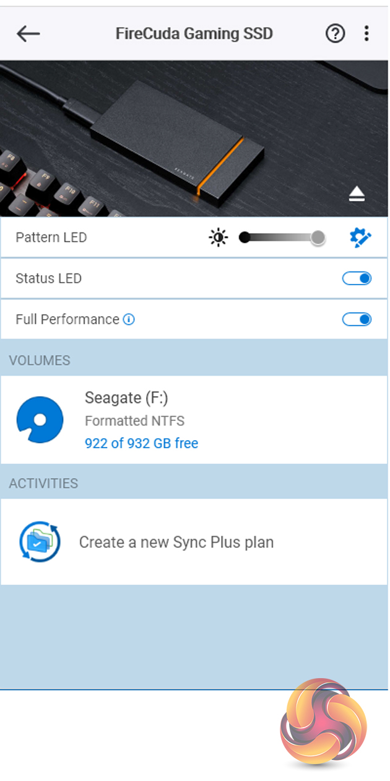Click the 922 of 932 GB free link
This screenshot has height=781, width=390.
141,443
